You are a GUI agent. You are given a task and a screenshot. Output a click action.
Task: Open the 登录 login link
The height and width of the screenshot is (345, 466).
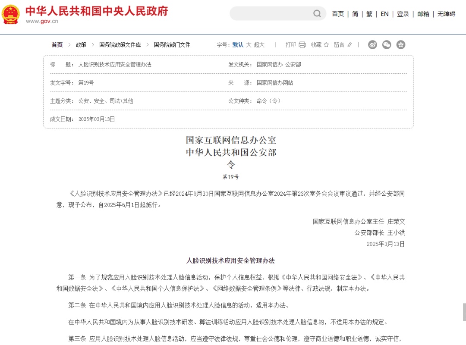[x=403, y=14]
